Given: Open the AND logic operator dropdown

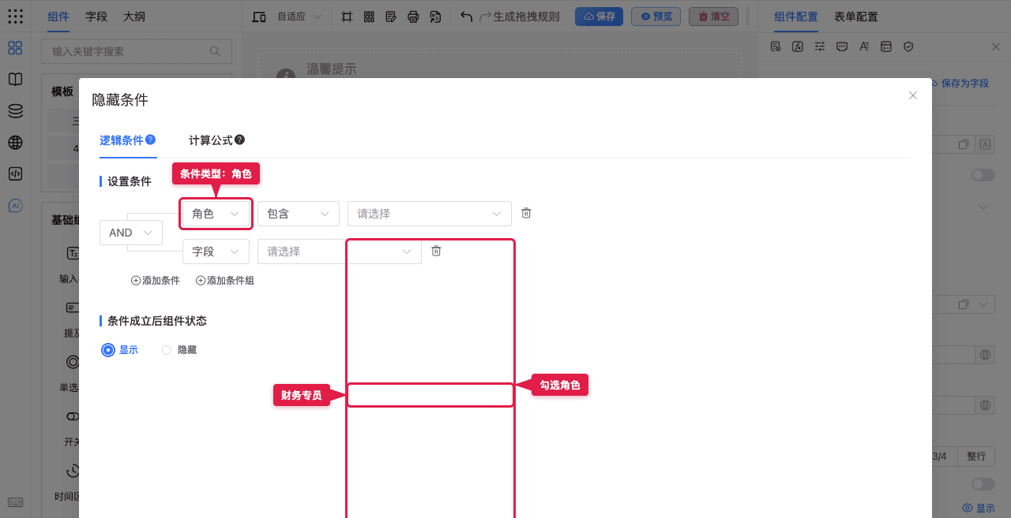Looking at the screenshot, I should click(x=131, y=233).
